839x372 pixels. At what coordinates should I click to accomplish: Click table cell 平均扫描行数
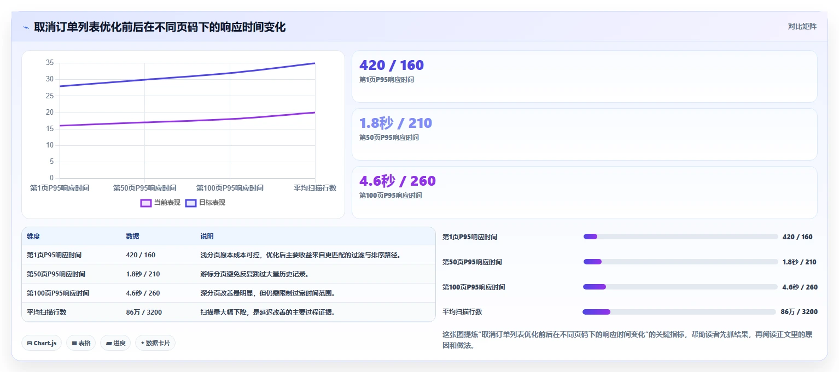coord(46,312)
